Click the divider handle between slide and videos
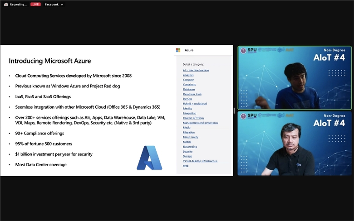This screenshot has height=221, width=354. coord(235,110)
